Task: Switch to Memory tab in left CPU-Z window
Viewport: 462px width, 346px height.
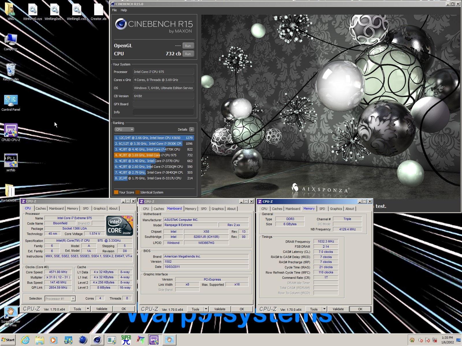Action: point(72,208)
